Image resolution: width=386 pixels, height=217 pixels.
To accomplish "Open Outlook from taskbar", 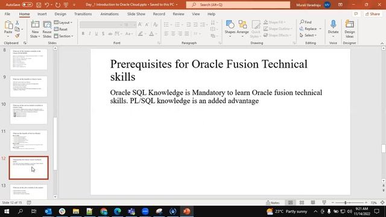I will point(48,212).
